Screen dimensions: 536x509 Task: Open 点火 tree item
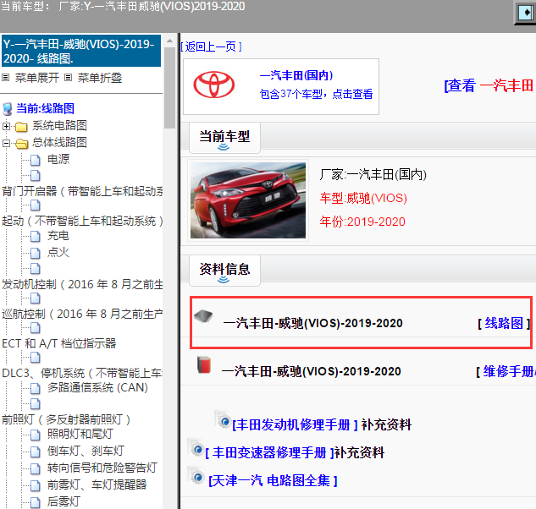58,253
